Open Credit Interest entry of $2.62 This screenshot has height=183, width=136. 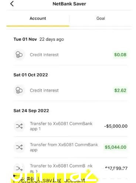point(70,91)
